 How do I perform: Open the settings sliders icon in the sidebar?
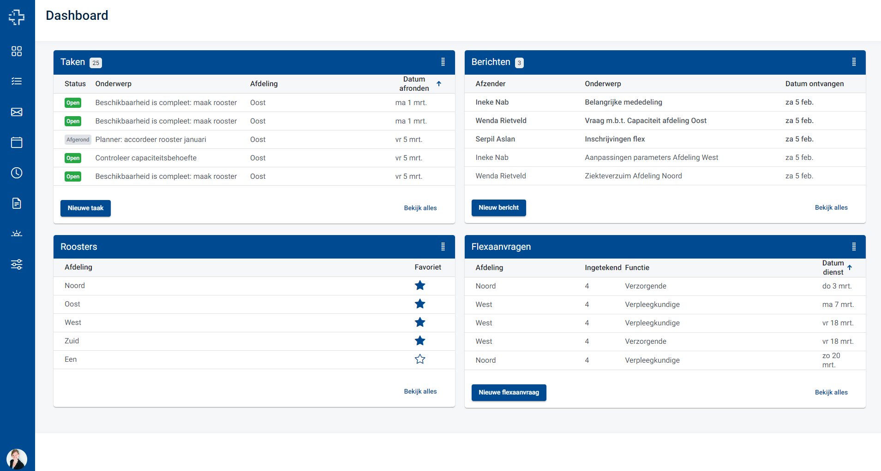click(17, 264)
